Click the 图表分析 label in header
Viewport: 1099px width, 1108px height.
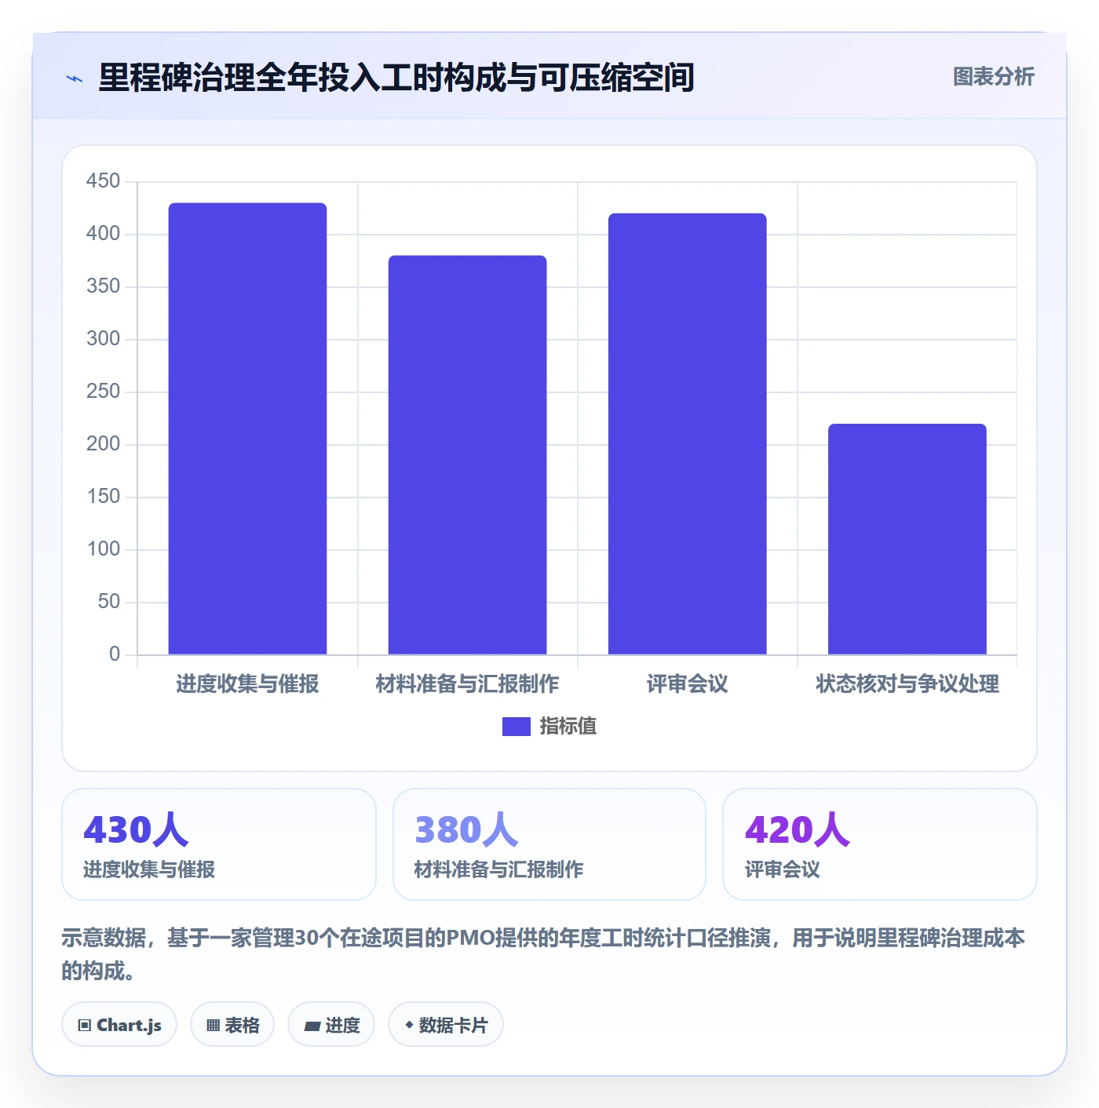[993, 76]
